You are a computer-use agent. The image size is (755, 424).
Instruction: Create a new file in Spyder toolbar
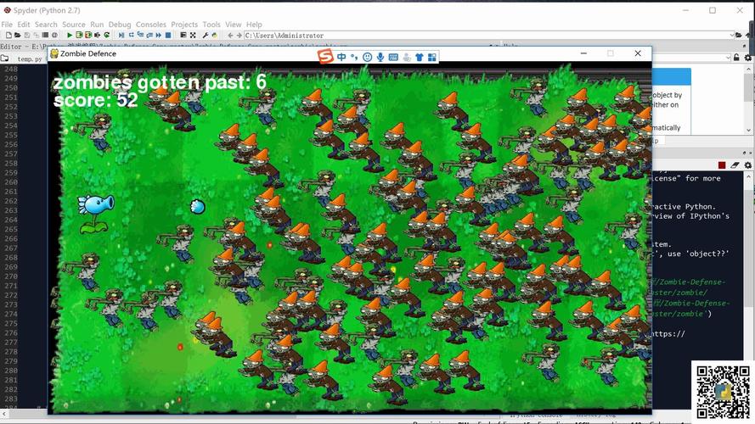pos(8,35)
